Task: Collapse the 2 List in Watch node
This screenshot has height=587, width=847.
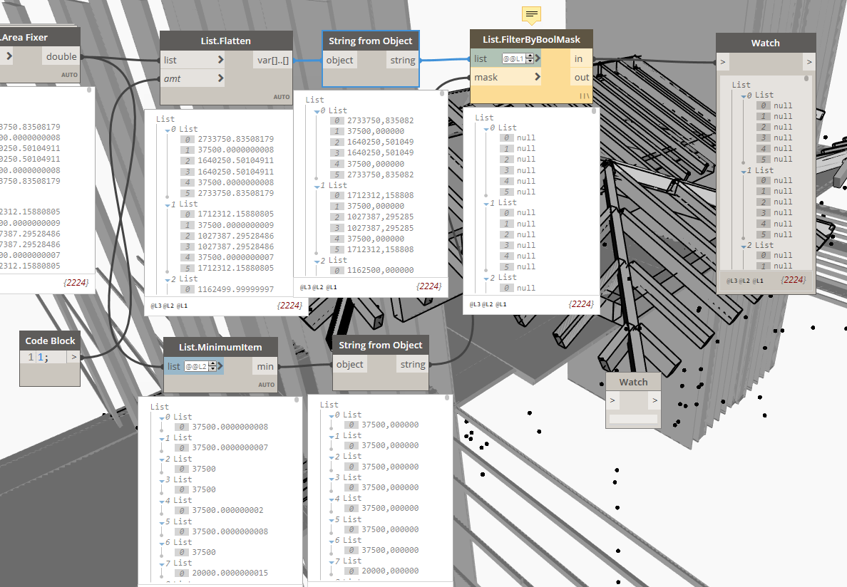Action: (744, 246)
